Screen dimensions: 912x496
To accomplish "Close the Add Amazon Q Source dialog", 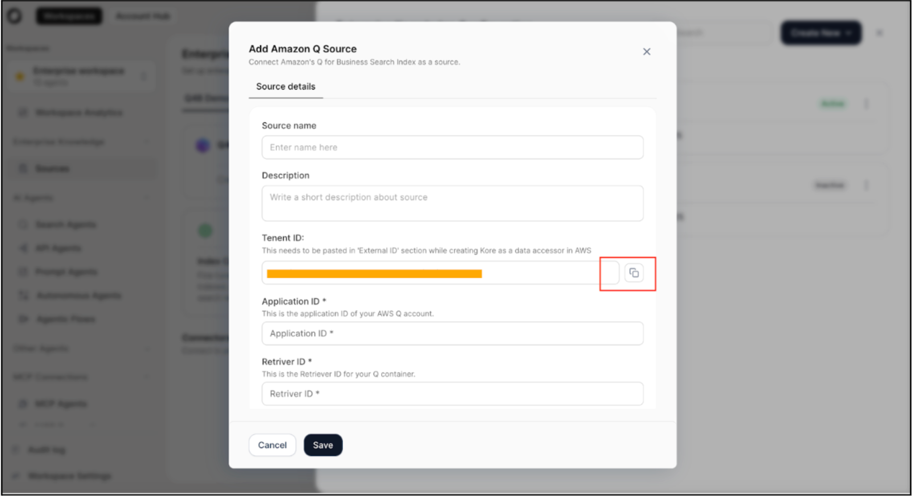I will click(x=647, y=52).
